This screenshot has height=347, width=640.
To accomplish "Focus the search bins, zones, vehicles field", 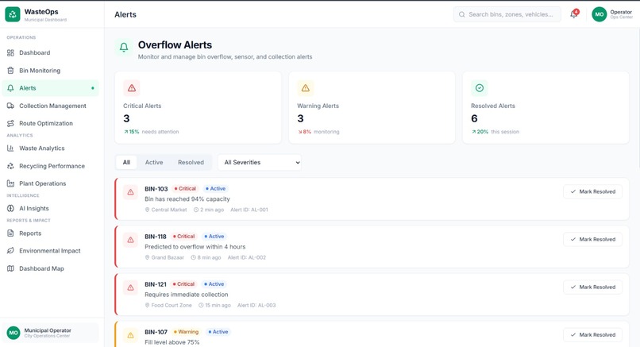I will 507,14.
